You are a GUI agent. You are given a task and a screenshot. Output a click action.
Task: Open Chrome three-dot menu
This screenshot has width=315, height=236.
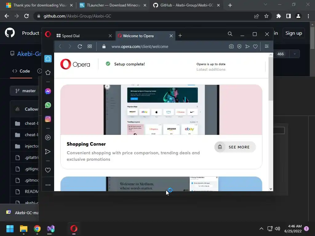pos(308,16)
